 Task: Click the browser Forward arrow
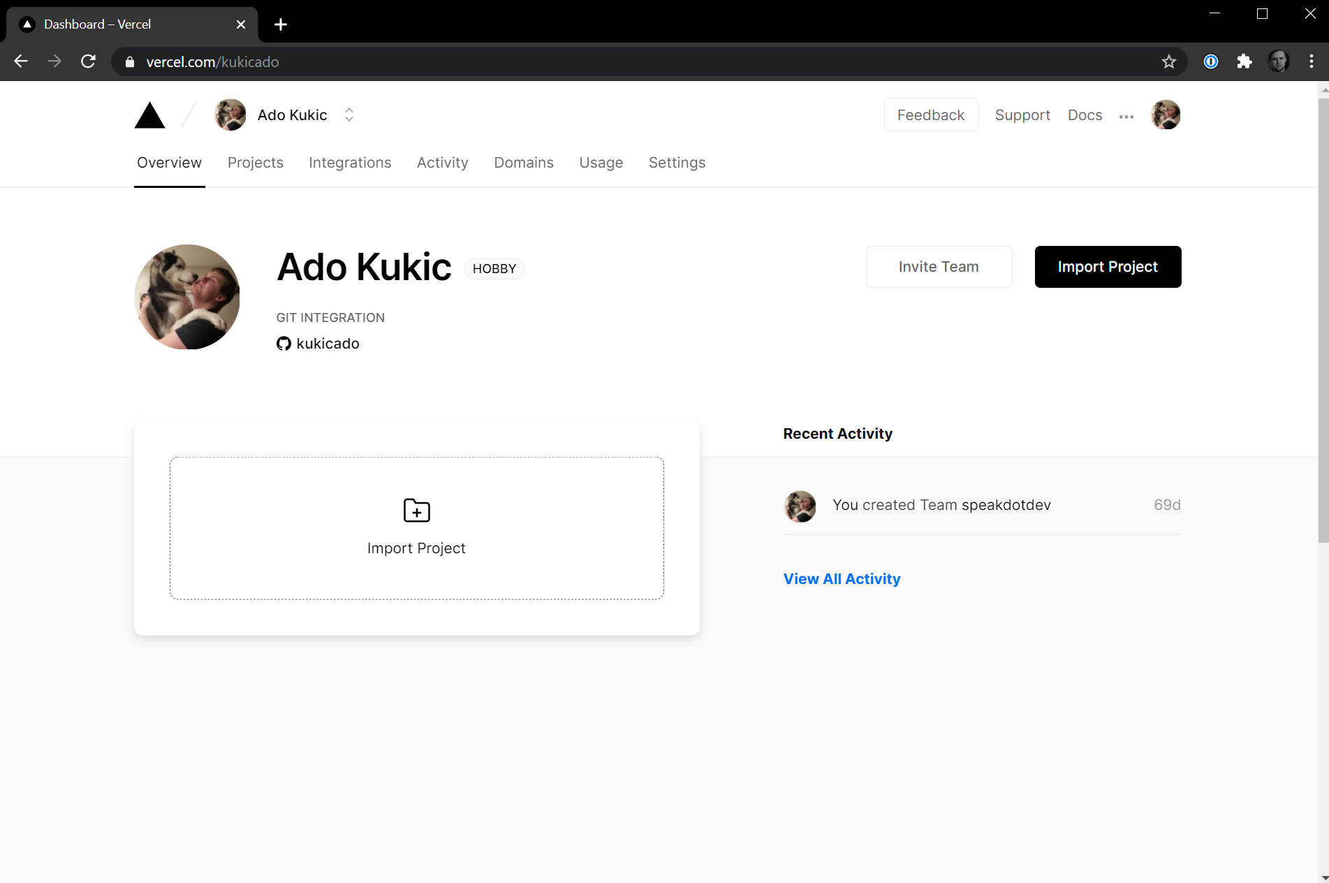pyautogui.click(x=54, y=61)
